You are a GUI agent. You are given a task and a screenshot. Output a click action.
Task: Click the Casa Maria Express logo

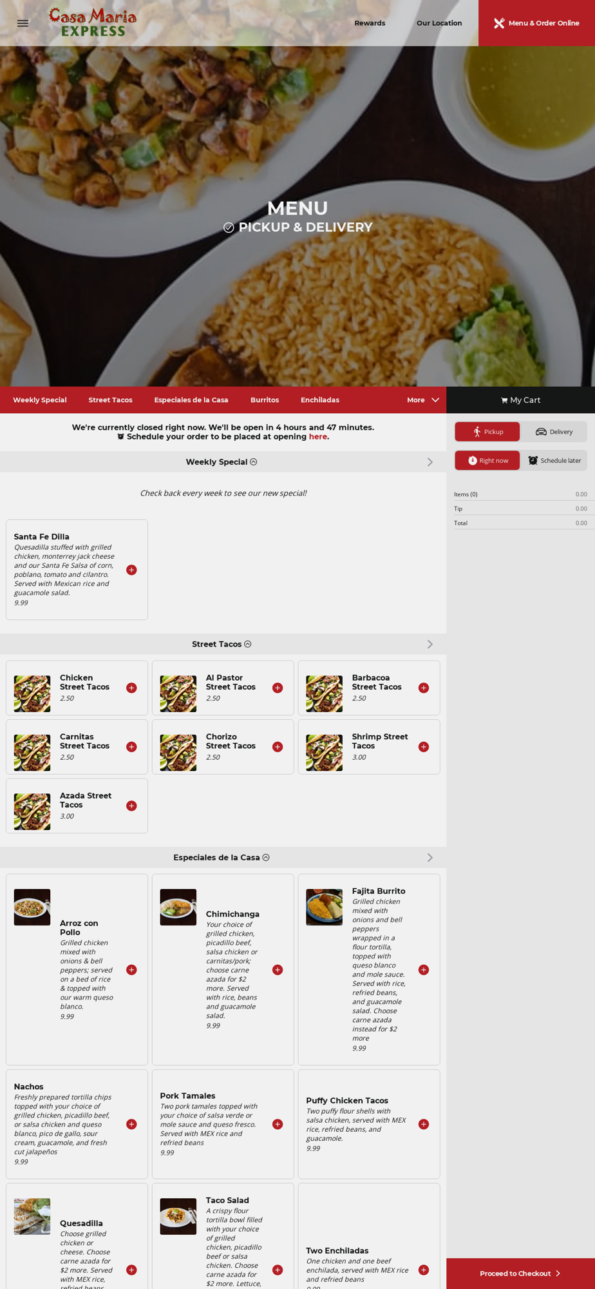(93, 23)
